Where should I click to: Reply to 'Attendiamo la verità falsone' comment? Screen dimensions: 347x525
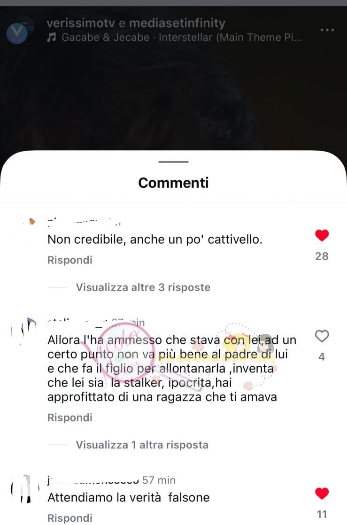(x=69, y=517)
